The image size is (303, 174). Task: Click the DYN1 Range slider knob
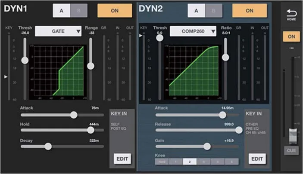(x=91, y=66)
